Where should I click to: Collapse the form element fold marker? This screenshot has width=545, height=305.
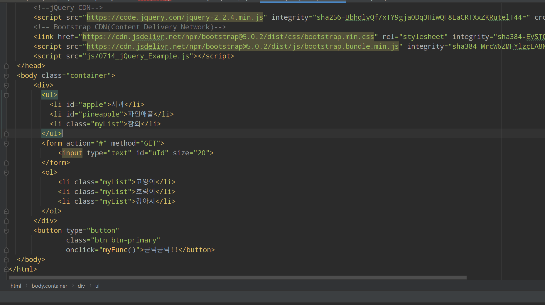pyautogui.click(x=6, y=144)
